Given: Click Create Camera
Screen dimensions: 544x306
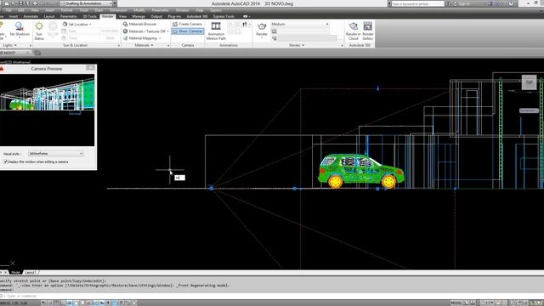Looking at the screenshot, I should (187, 25).
